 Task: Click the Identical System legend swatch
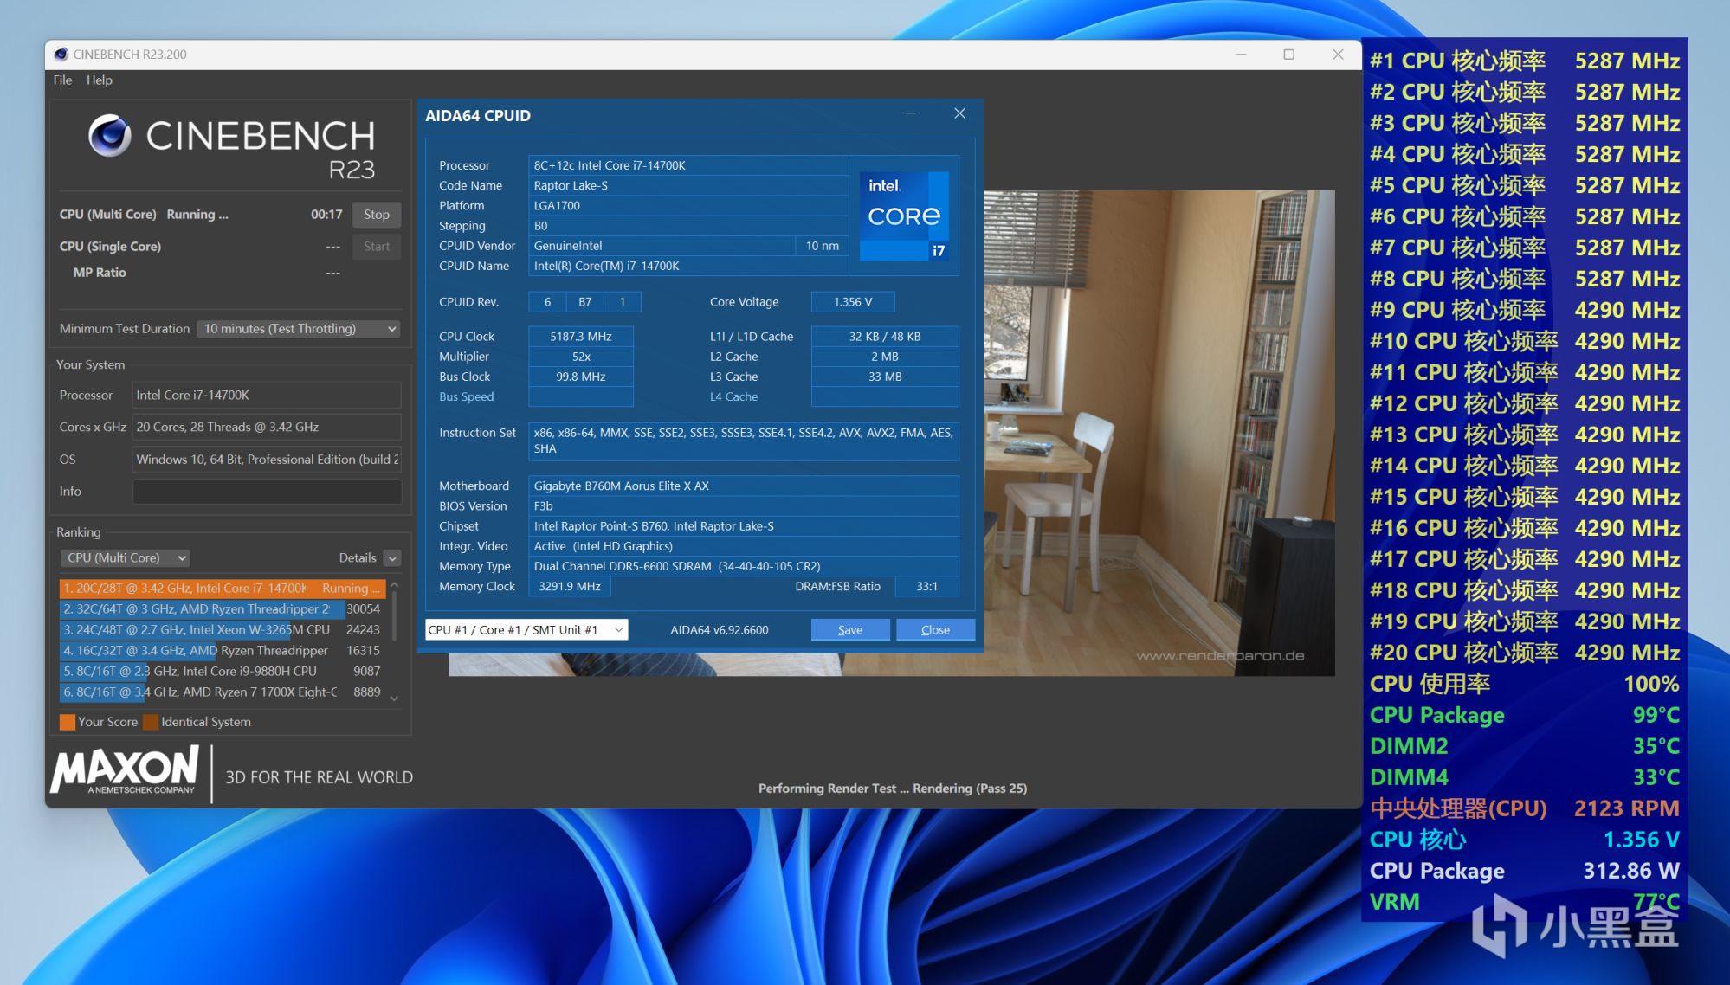pyautogui.click(x=151, y=722)
